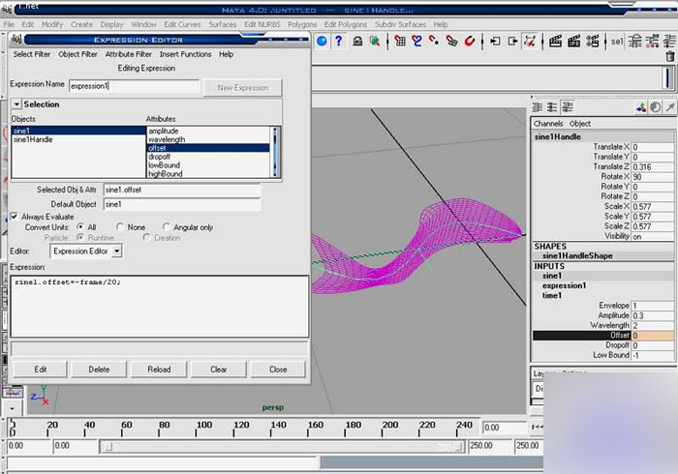Collapse the Selection section triangle
Image resolution: width=678 pixels, height=474 pixels.
click(x=16, y=104)
